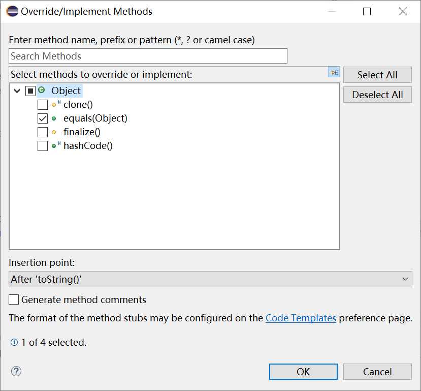
Task: Click the green native icon beside hashCode()
Action: pos(54,146)
